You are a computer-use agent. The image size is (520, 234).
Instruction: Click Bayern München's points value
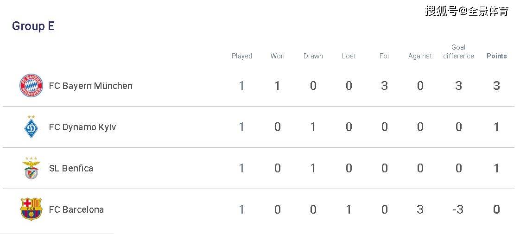tap(496, 86)
